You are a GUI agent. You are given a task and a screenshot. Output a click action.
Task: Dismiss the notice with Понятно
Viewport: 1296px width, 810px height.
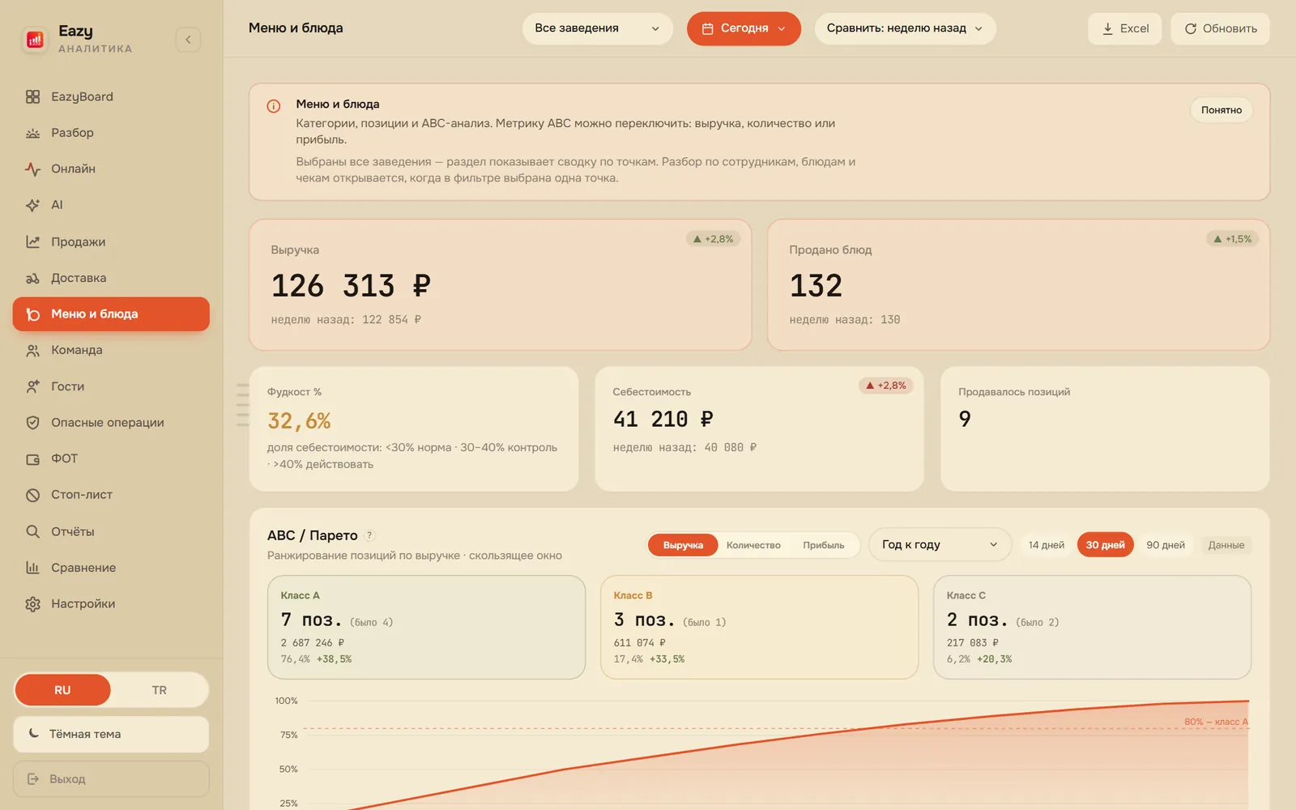[1221, 110]
